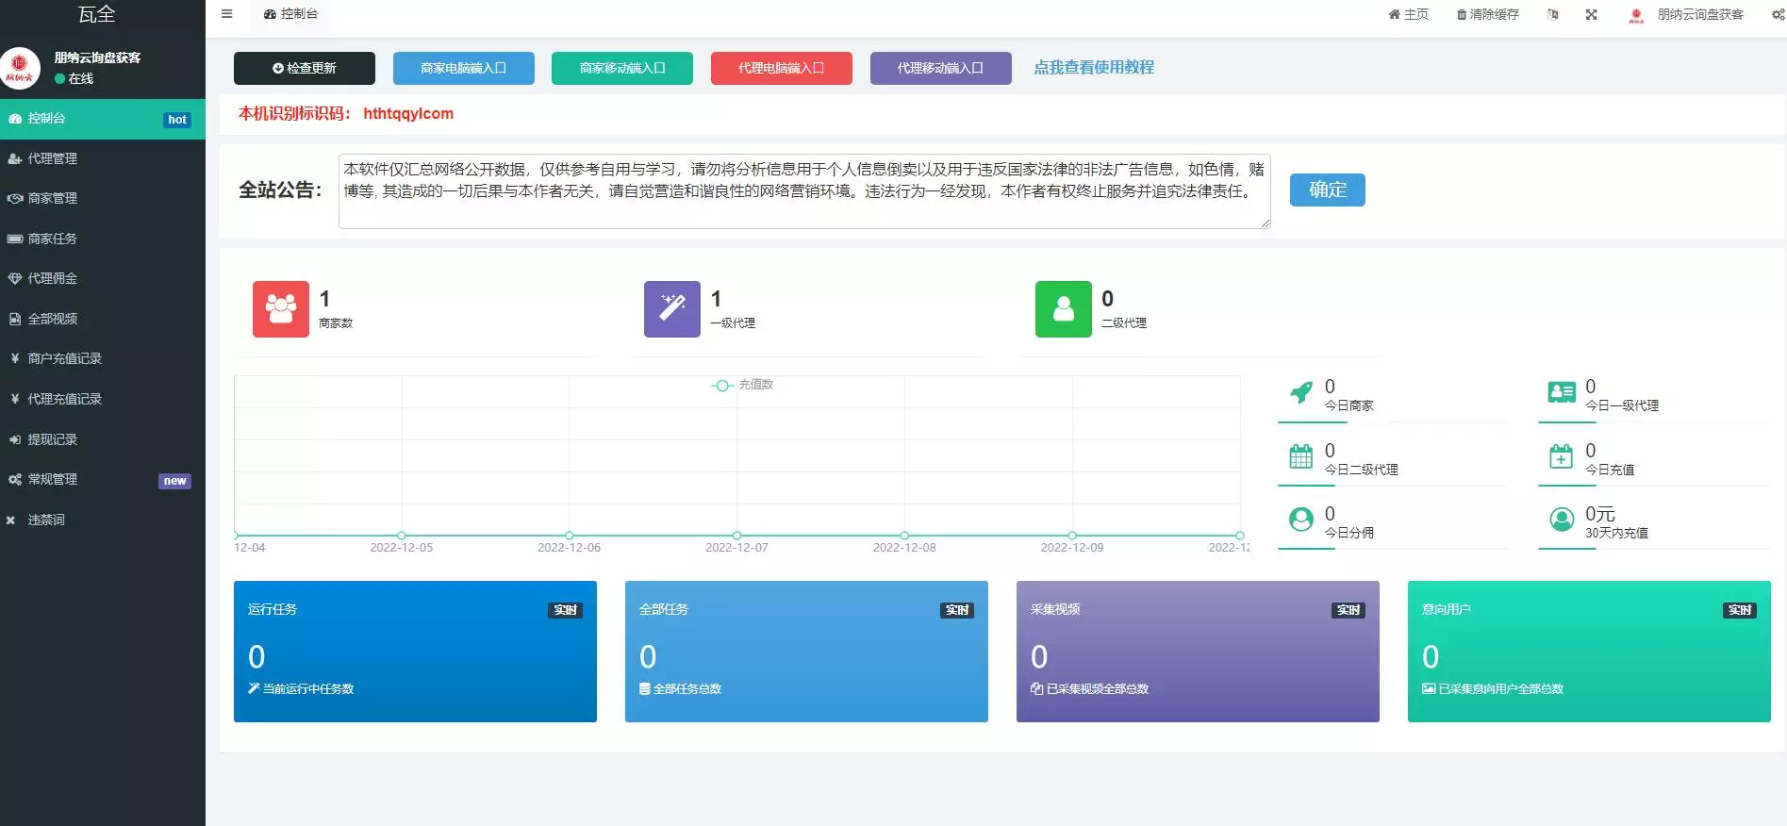The image size is (1787, 826).
Task: Toggle the sidebar hamburger menu icon
Action: [x=226, y=14]
